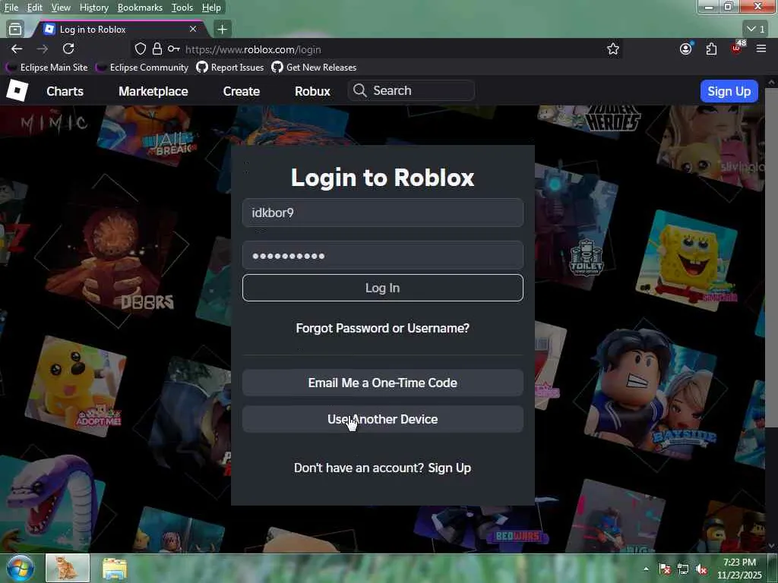
Task: Show hidden system tray icons
Action: coord(646,569)
